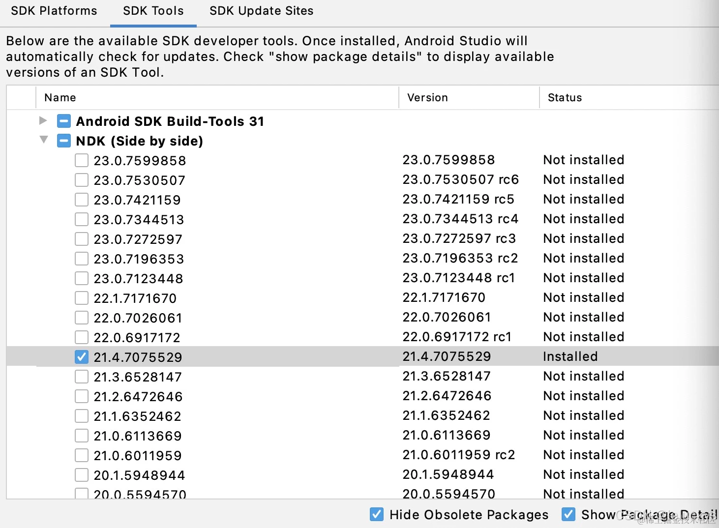
Task: Click version cell 23.0.7344513 rc4
Action: [460, 219]
